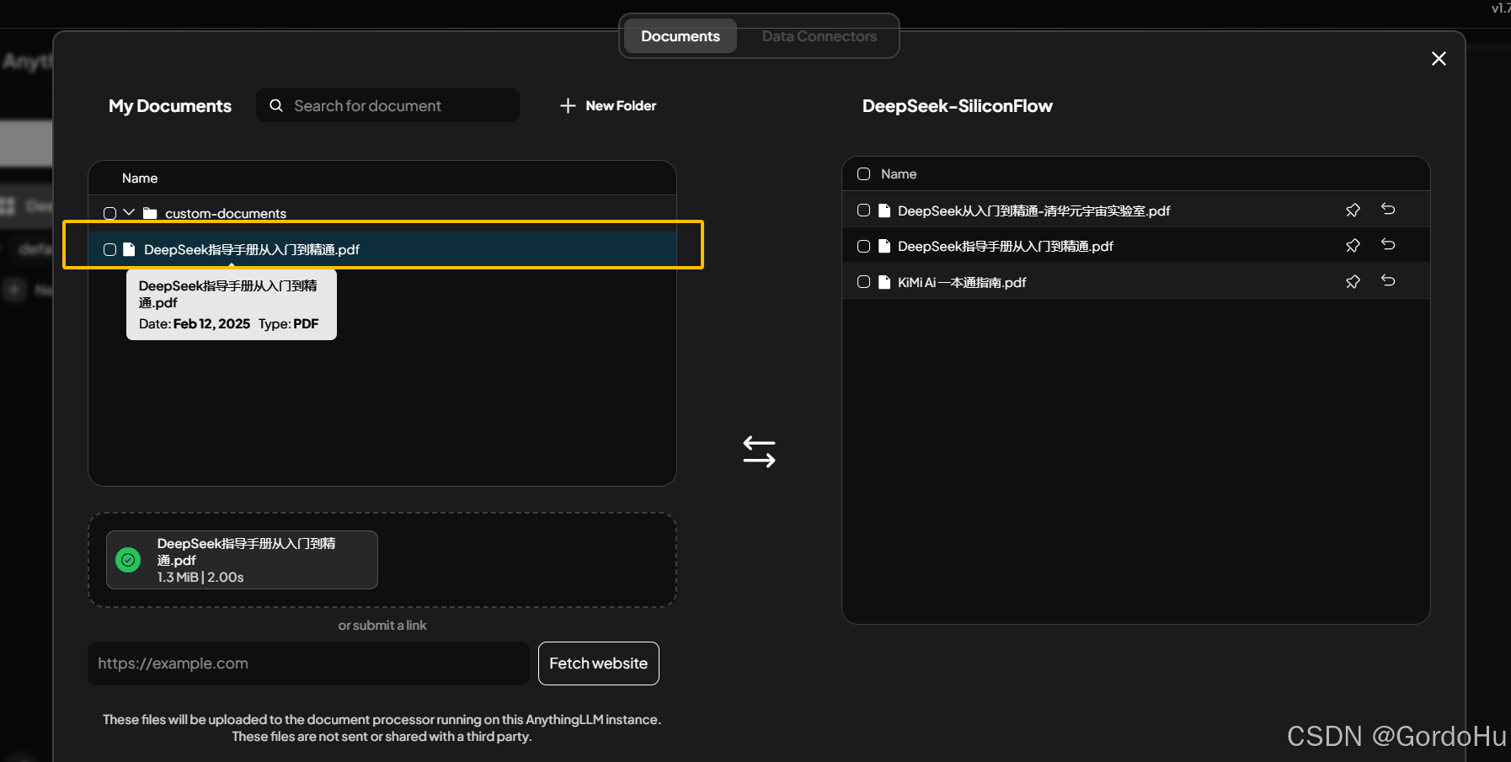The height and width of the screenshot is (762, 1511).
Task: Toggle the workspace select-all Name checkbox
Action: [x=863, y=173]
